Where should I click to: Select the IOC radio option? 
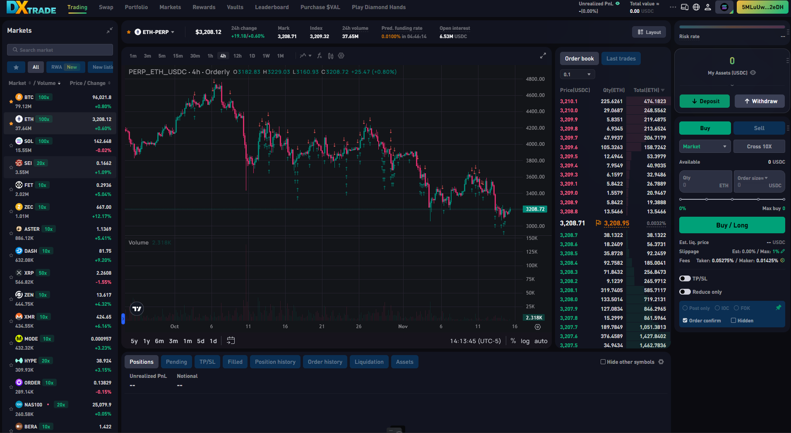pos(717,308)
